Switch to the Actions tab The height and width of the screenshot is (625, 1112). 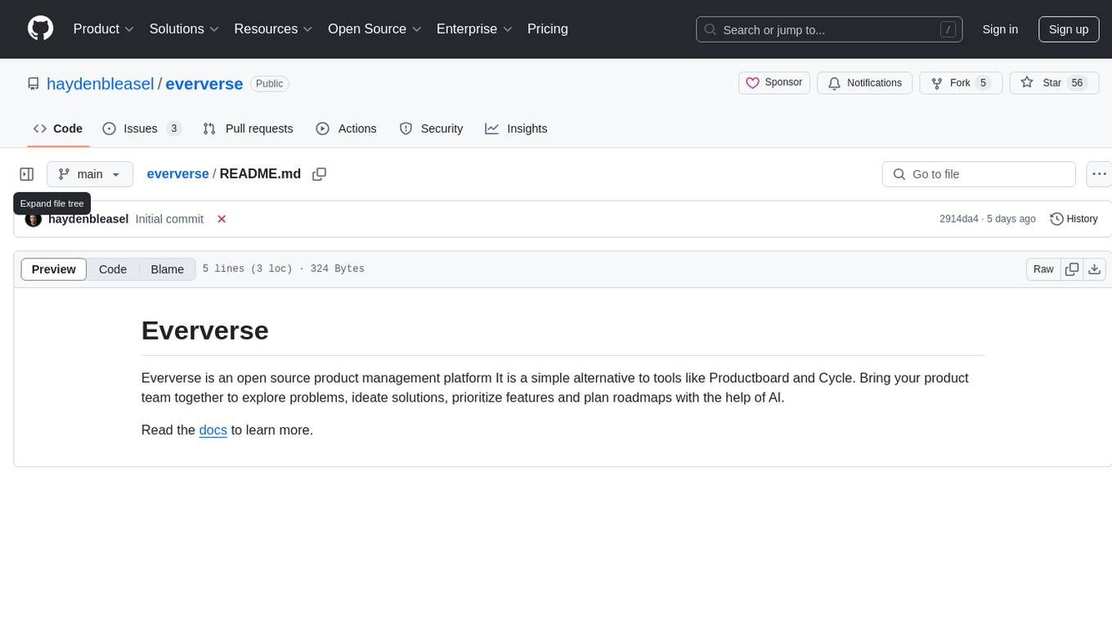click(x=346, y=128)
